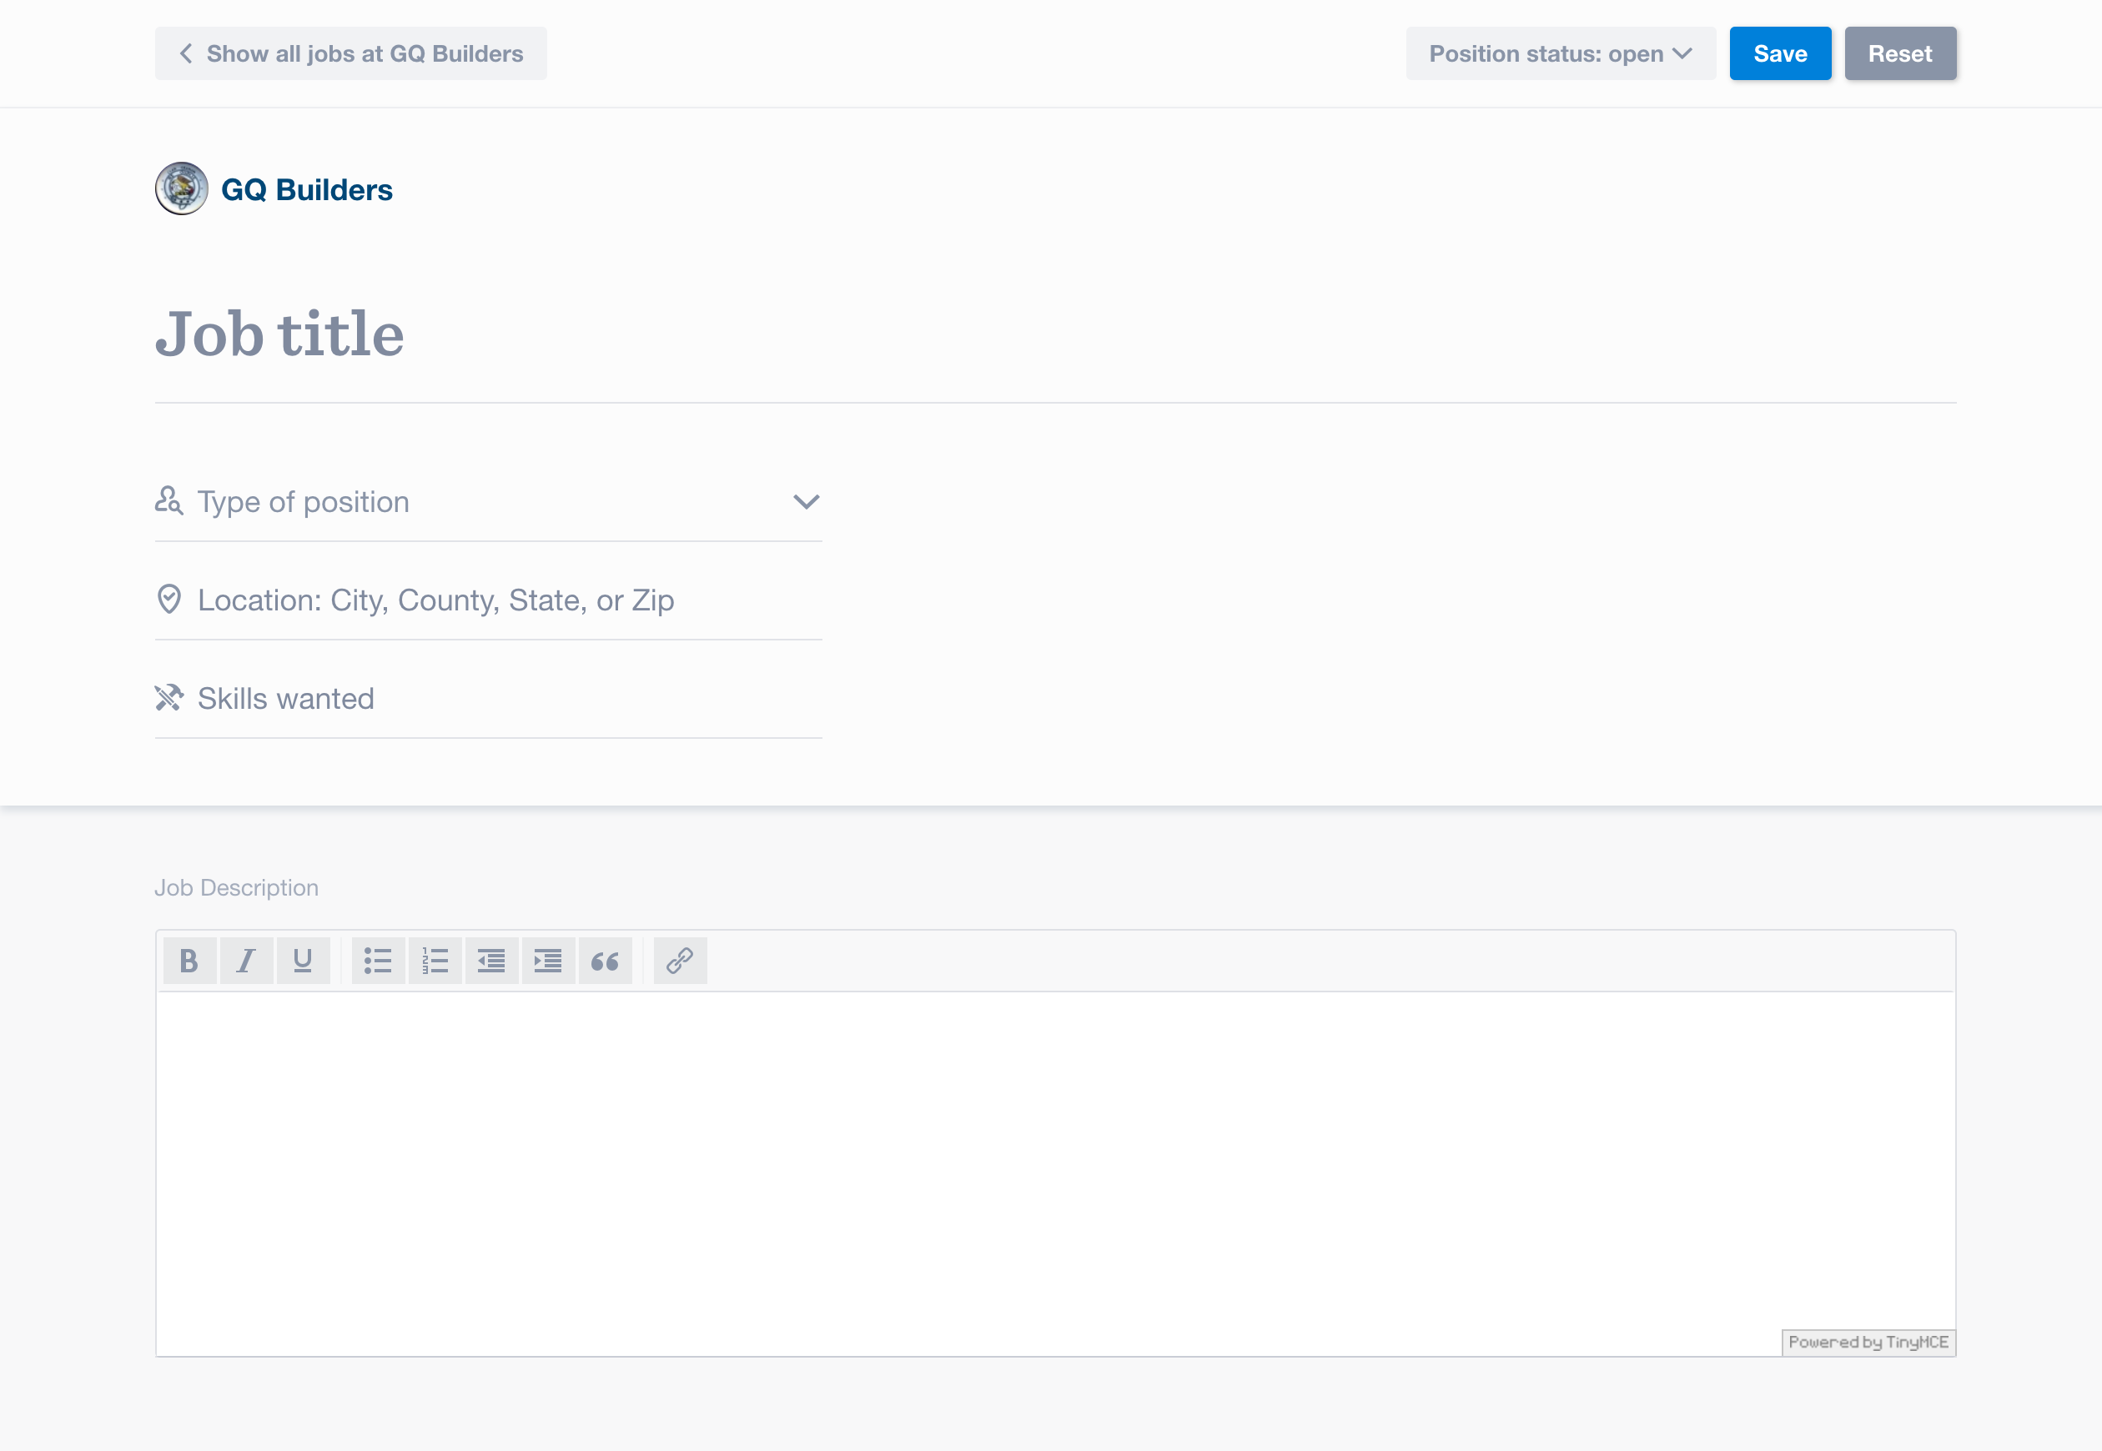The image size is (2102, 1451).
Task: Open the Position status dropdown
Action: tap(1559, 53)
